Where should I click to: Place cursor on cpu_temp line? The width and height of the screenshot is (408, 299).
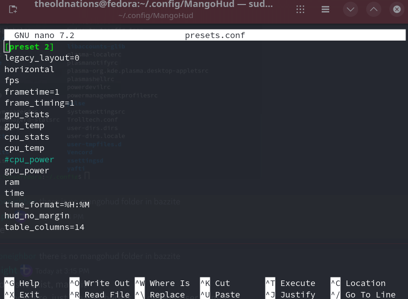tap(24, 148)
